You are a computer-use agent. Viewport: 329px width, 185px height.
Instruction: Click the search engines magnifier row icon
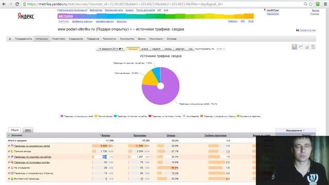pos(12,162)
